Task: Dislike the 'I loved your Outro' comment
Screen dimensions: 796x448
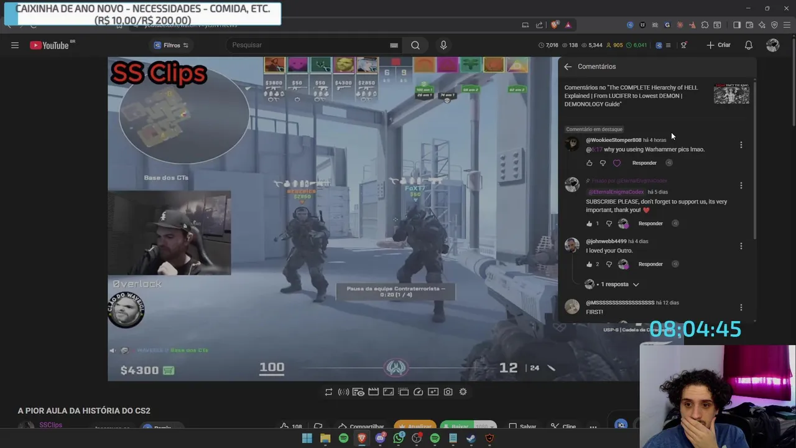Action: coord(609,264)
